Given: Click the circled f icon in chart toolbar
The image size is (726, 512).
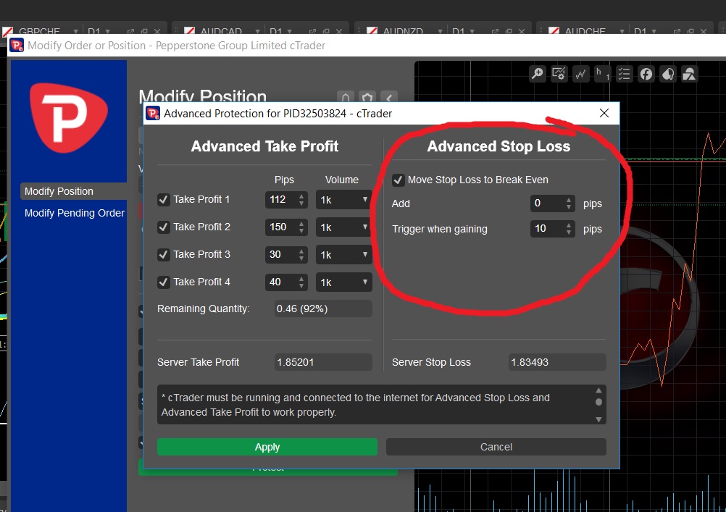Looking at the screenshot, I should coord(646,74).
